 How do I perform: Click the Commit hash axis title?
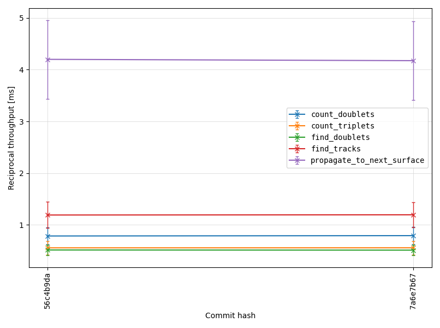(230, 315)
